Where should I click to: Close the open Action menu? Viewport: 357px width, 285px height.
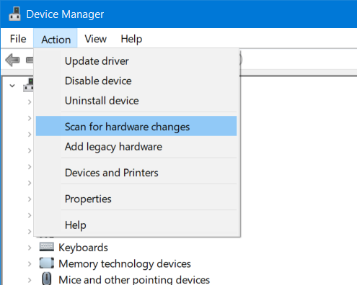pos(56,39)
